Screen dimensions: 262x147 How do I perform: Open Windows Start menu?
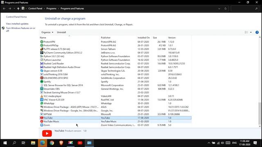pyautogui.click(x=5, y=143)
